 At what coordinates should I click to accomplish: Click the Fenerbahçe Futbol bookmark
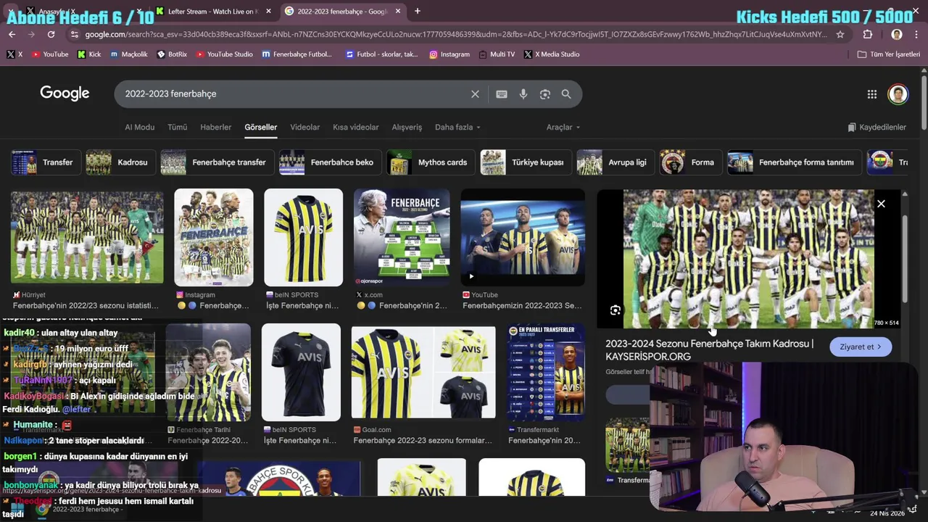[x=297, y=54]
